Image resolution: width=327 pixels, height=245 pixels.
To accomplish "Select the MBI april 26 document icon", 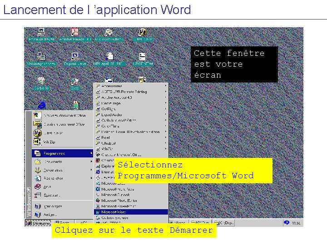I will click(x=109, y=59).
